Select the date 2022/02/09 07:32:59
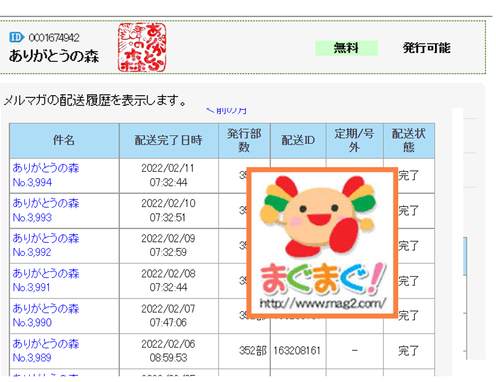Image resolution: width=496 pixels, height=382 pixels. click(168, 245)
